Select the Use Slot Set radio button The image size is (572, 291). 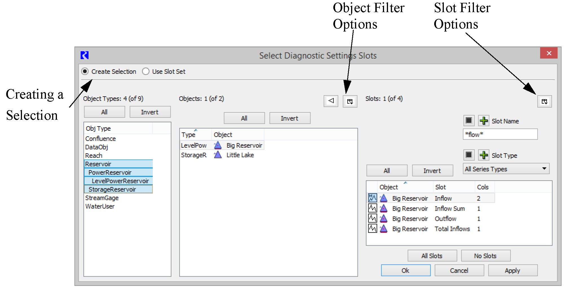[146, 72]
